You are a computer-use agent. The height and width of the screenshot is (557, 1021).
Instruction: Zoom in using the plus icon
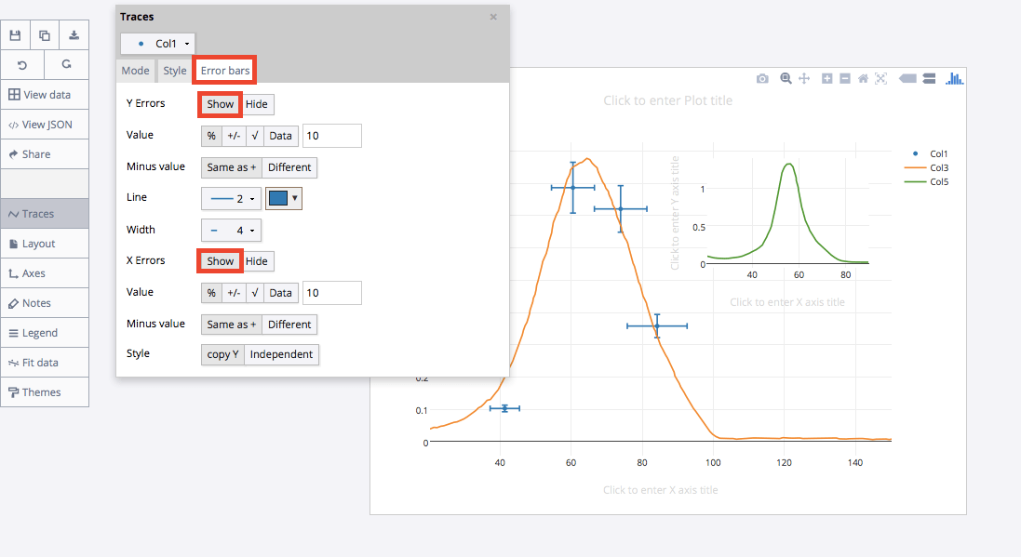tap(827, 79)
